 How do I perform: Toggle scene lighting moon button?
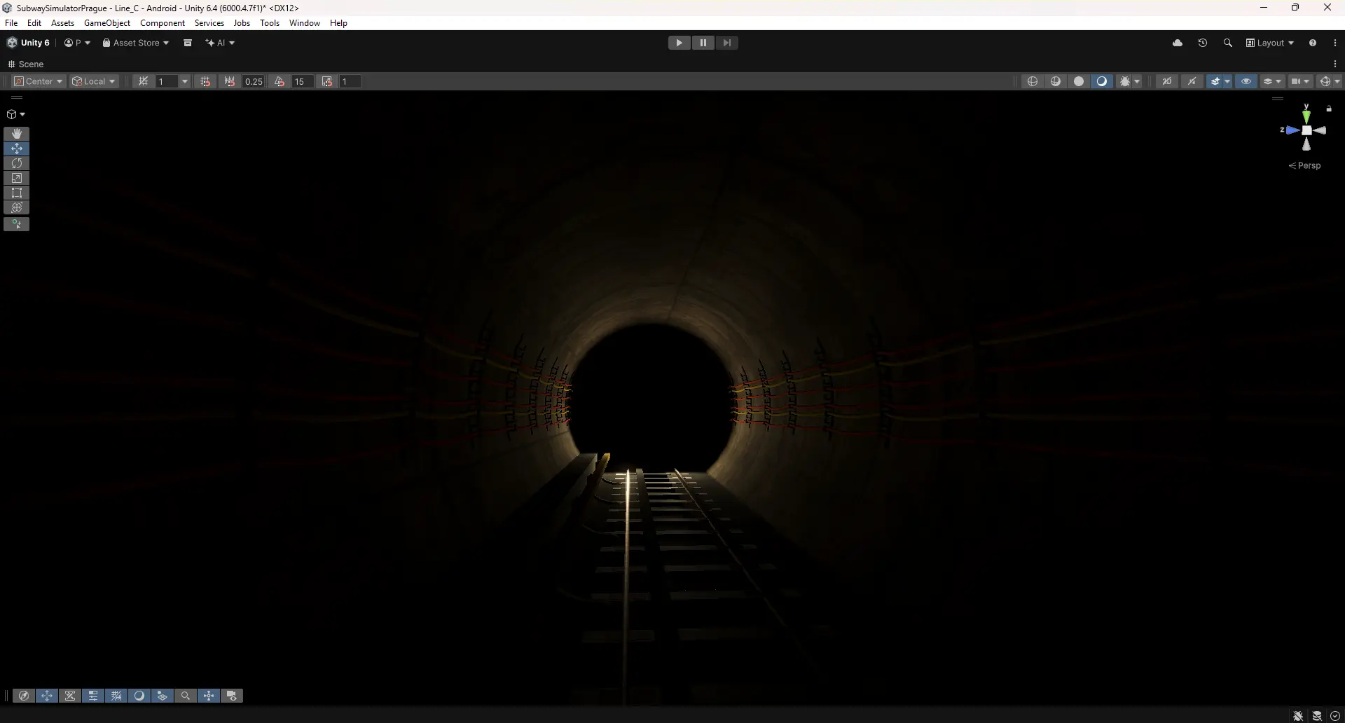1102,81
